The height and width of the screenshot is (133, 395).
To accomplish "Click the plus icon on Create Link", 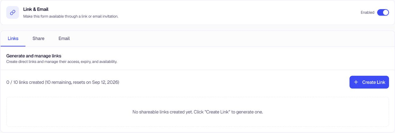I will (356, 82).
